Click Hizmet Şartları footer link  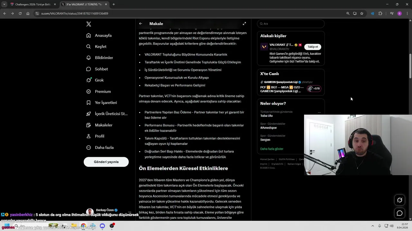pos(267,159)
